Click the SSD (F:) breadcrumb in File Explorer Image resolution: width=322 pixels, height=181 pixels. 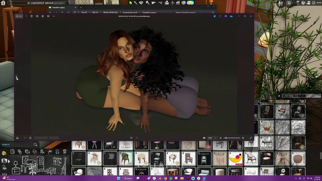click(x=95, y=12)
